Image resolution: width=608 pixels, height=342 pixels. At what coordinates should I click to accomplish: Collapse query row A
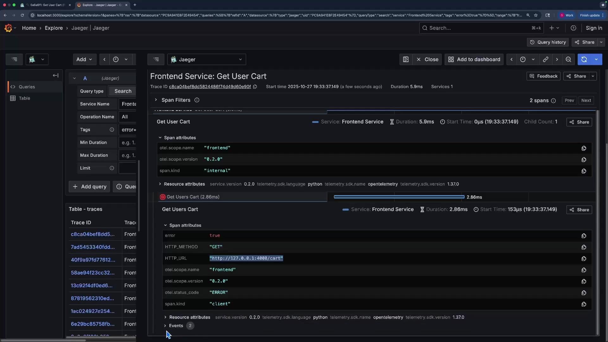pyautogui.click(x=74, y=78)
